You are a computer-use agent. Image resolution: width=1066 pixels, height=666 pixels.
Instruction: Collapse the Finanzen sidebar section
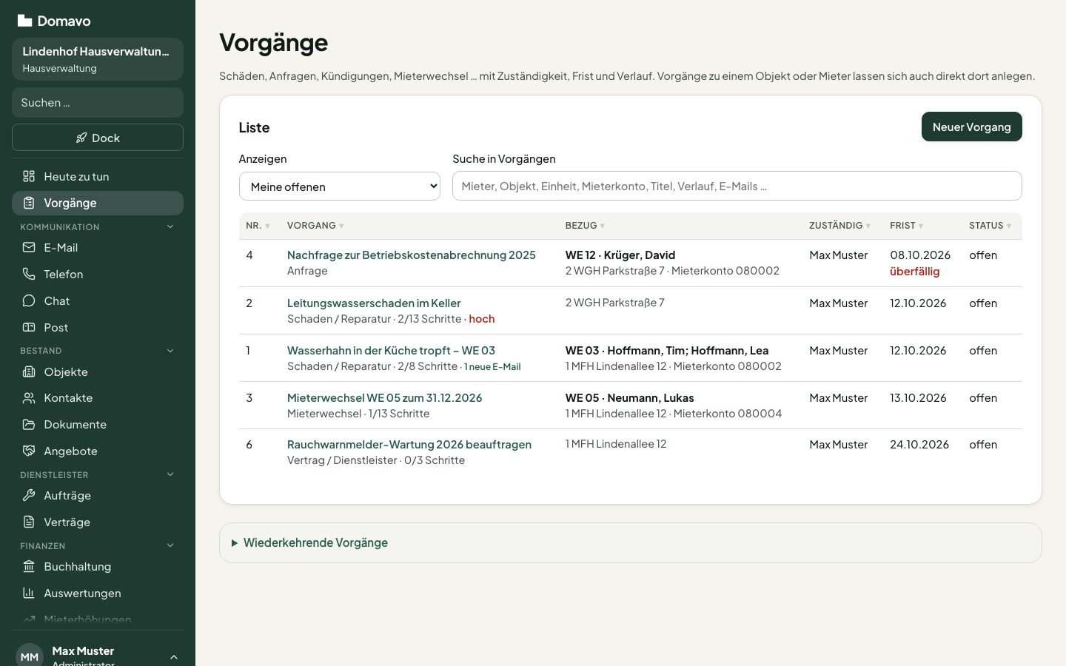coord(170,545)
